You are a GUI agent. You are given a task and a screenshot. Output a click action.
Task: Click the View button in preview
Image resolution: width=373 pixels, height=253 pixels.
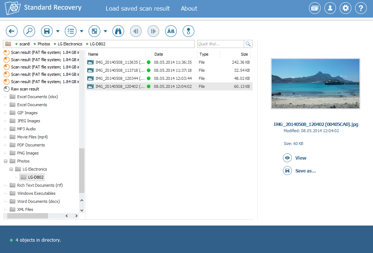point(295,158)
